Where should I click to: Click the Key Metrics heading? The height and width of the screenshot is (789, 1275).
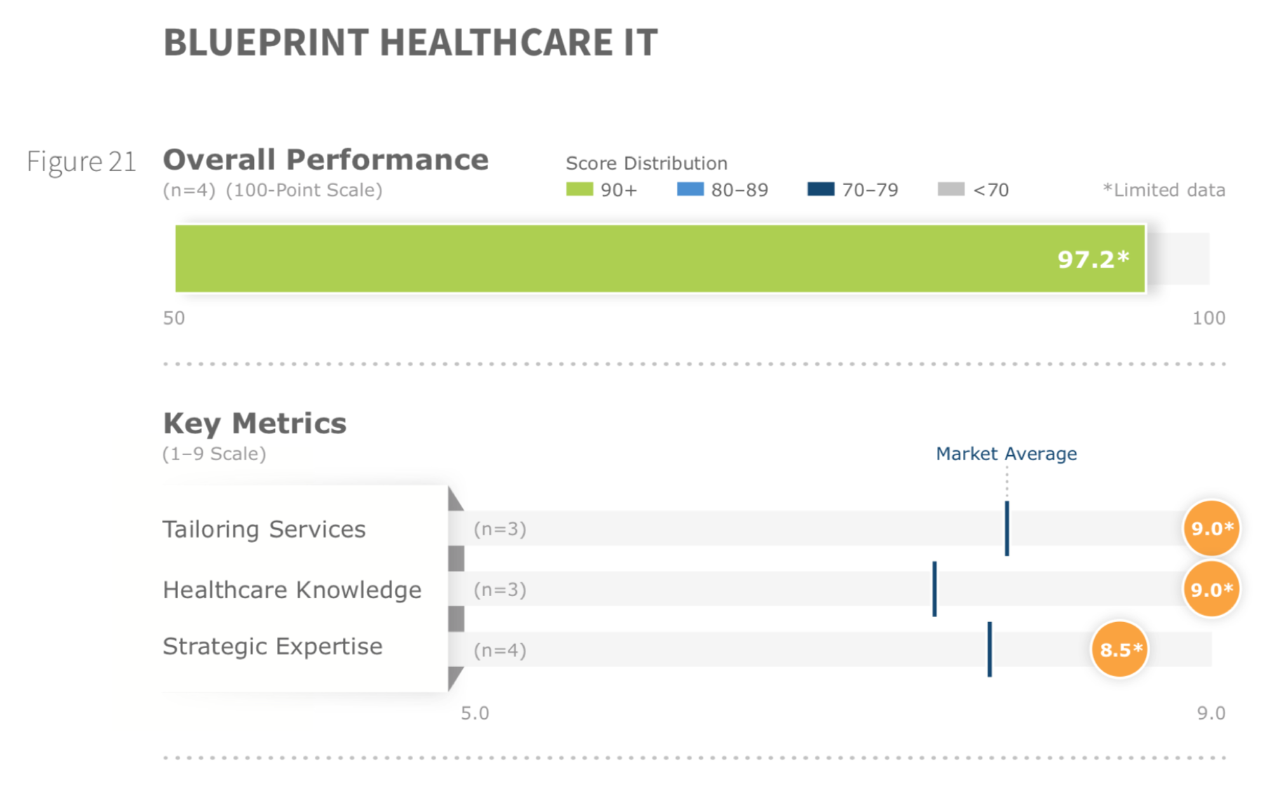tap(255, 424)
